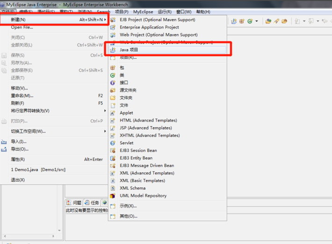The width and height of the screenshot is (332, 244).
Task: Open the 运行(R) menu
Action: click(x=165, y=12)
